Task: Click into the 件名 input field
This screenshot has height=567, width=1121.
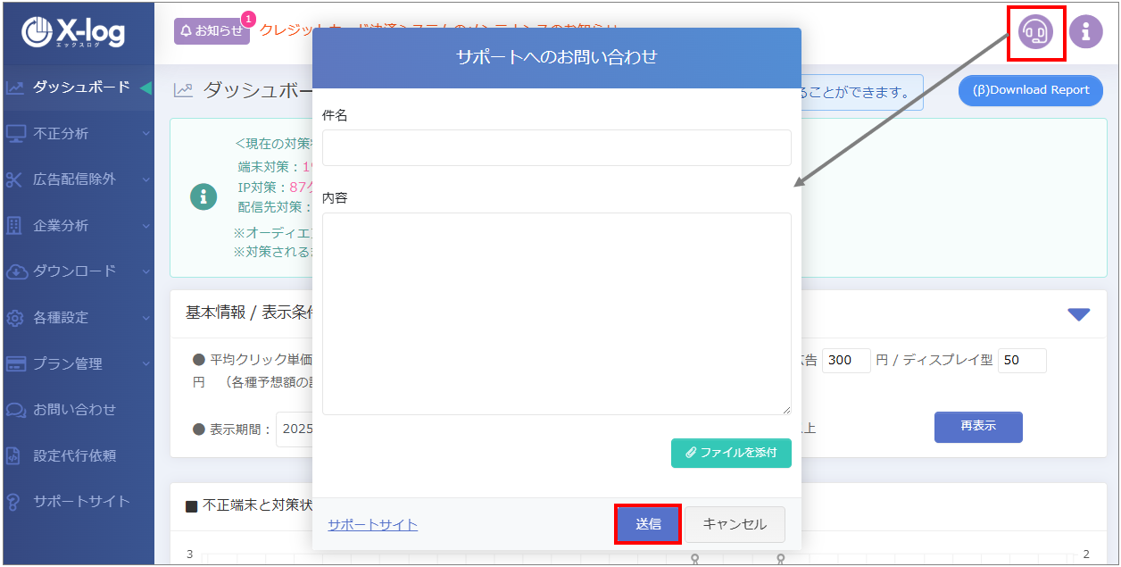Action: (x=556, y=148)
